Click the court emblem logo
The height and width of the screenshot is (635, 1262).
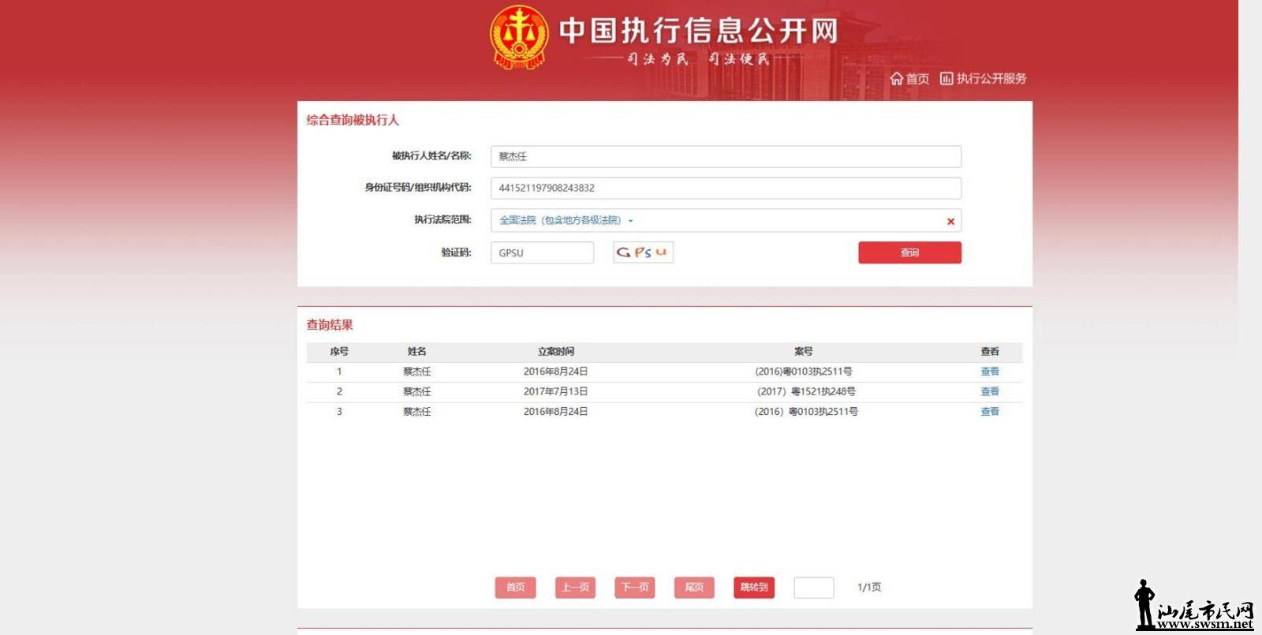tap(518, 37)
